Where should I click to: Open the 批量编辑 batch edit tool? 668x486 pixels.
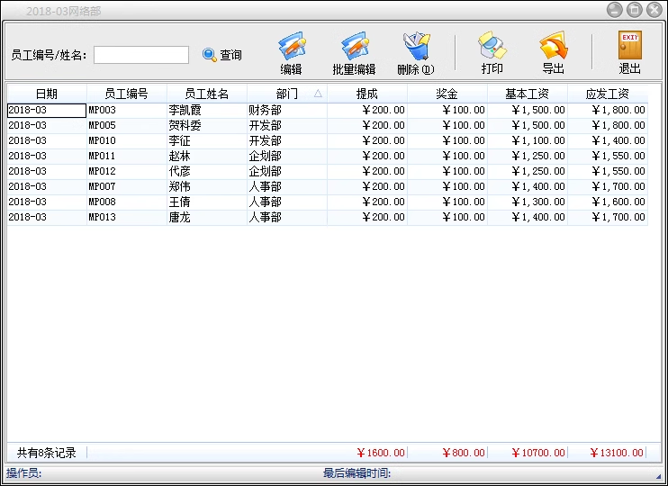point(354,53)
